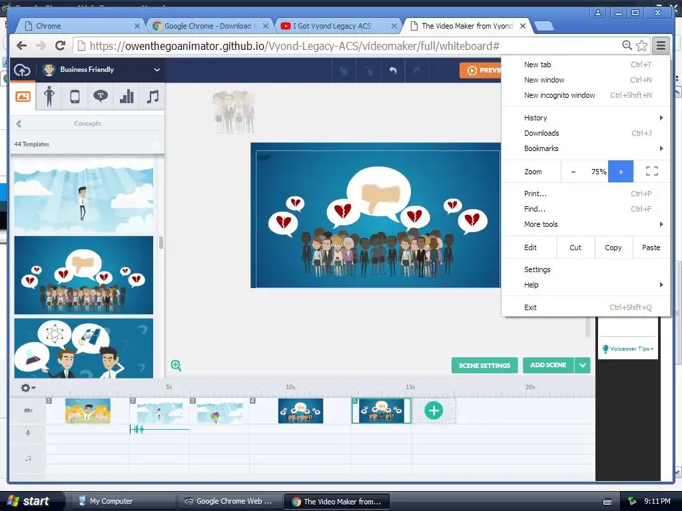Screen dimensions: 682x511
Task: Click the voiceover audio clip in timeline
Action: (x=159, y=429)
